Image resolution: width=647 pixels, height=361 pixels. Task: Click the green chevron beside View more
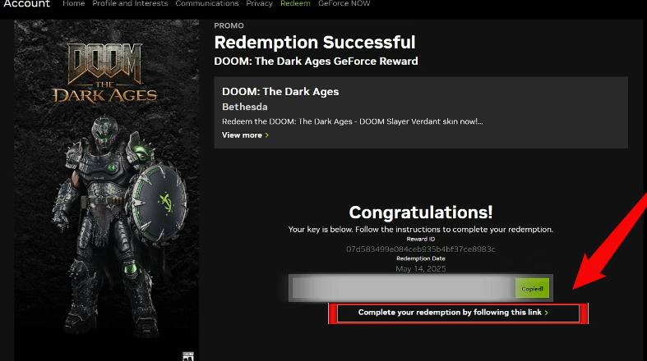tap(267, 135)
